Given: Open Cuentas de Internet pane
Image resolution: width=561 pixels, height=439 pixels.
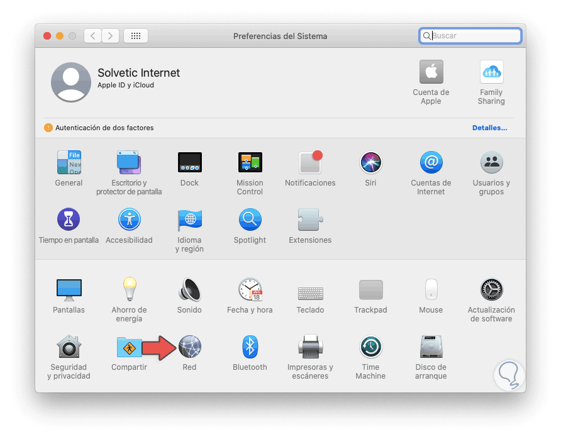Looking at the screenshot, I should pyautogui.click(x=431, y=162).
